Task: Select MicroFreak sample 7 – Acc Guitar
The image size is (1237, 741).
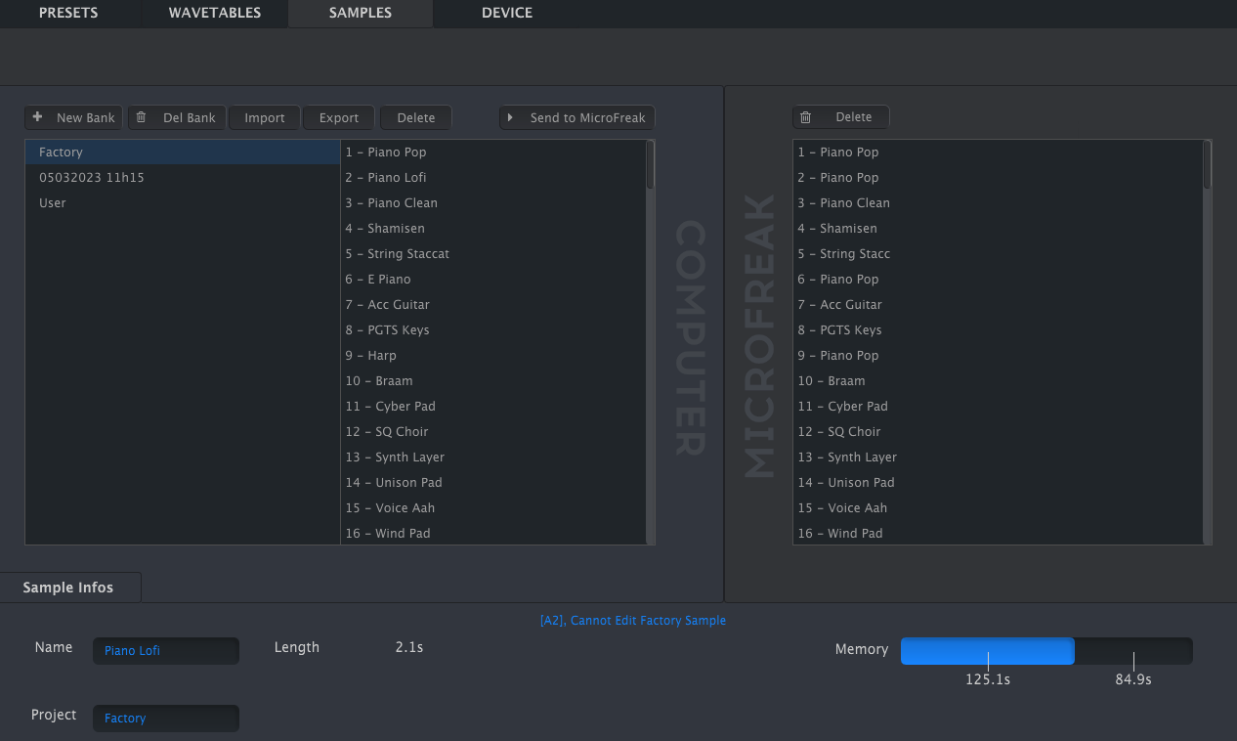Action: [x=998, y=304]
